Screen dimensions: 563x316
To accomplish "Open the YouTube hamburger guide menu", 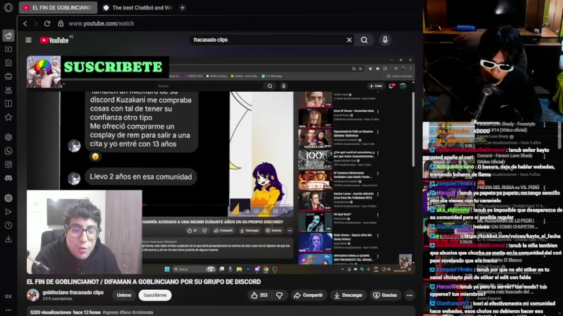I will pos(29,40).
